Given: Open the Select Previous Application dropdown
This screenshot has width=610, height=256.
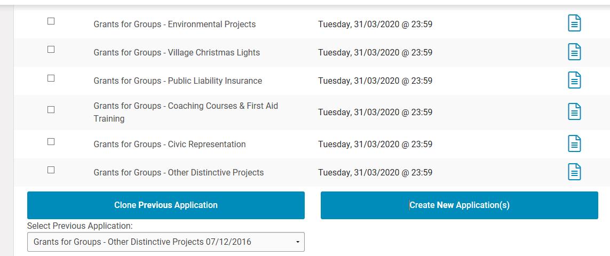Looking at the screenshot, I should tap(165, 242).
